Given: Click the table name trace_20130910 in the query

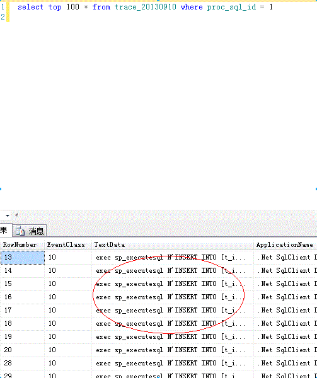Looking at the screenshot, I should [x=146, y=7].
